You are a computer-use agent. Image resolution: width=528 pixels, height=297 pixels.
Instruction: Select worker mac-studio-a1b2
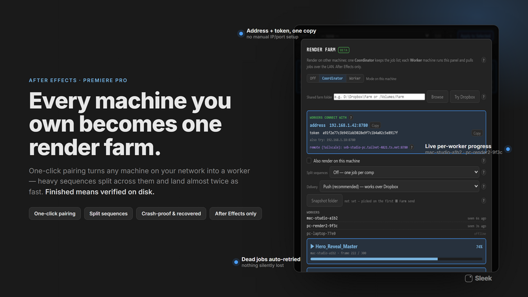pyautogui.click(x=322, y=218)
